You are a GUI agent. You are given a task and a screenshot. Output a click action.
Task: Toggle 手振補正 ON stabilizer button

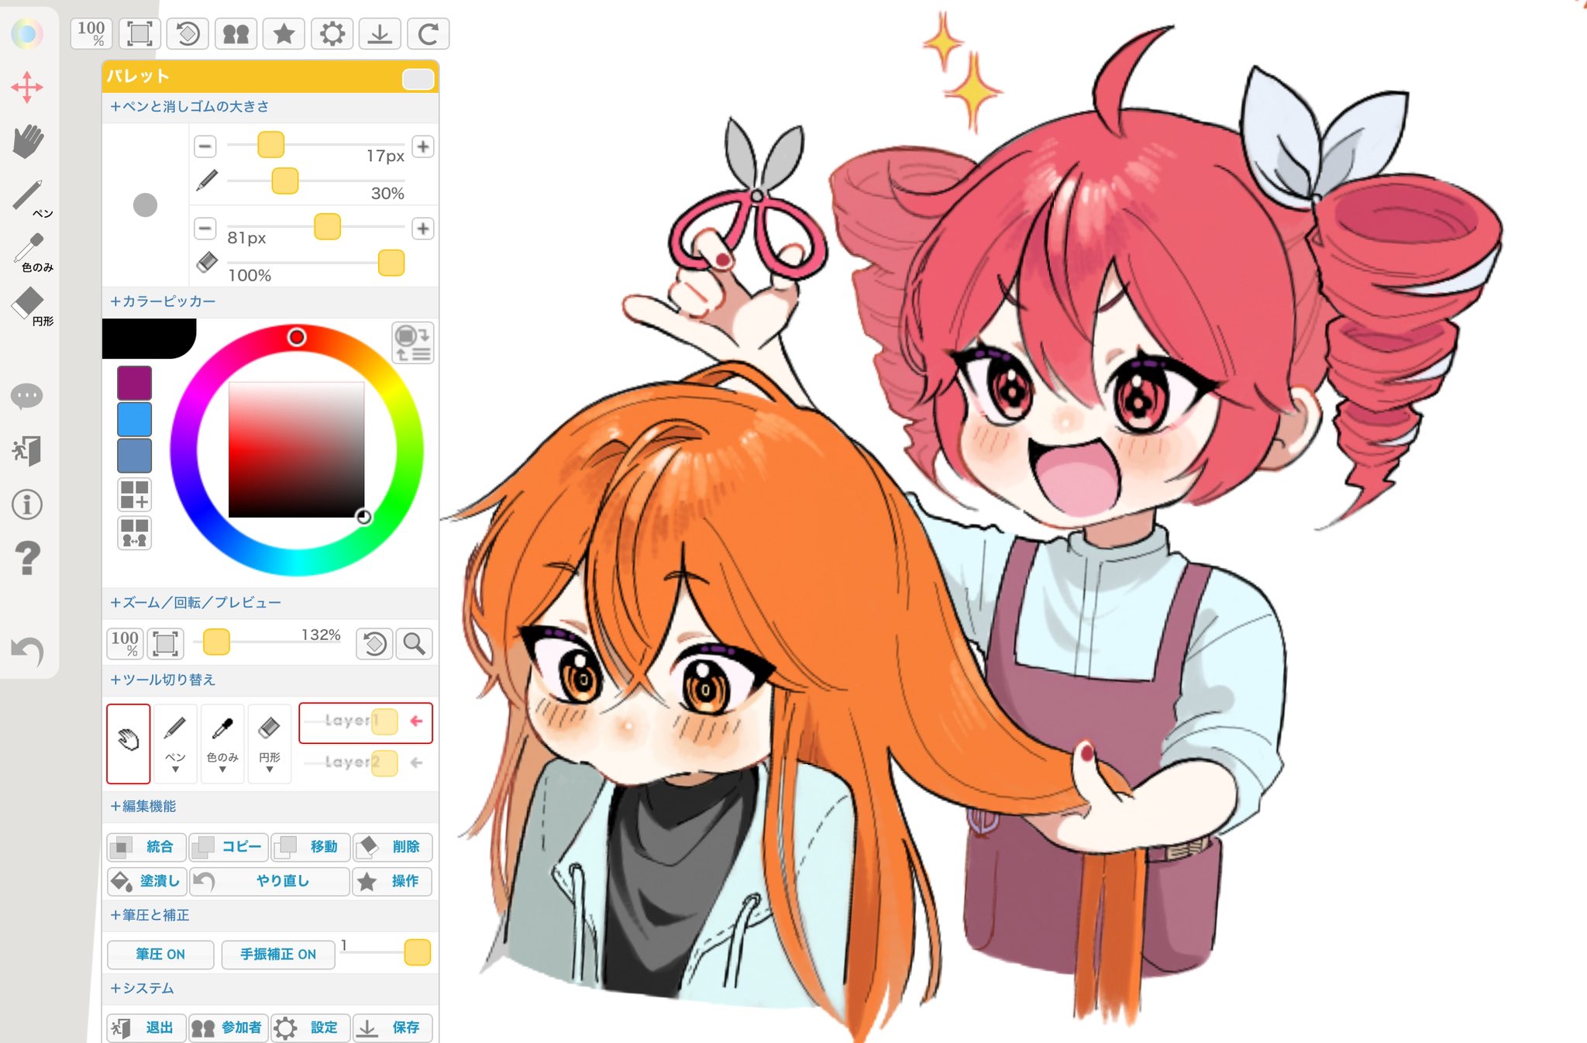(x=278, y=954)
